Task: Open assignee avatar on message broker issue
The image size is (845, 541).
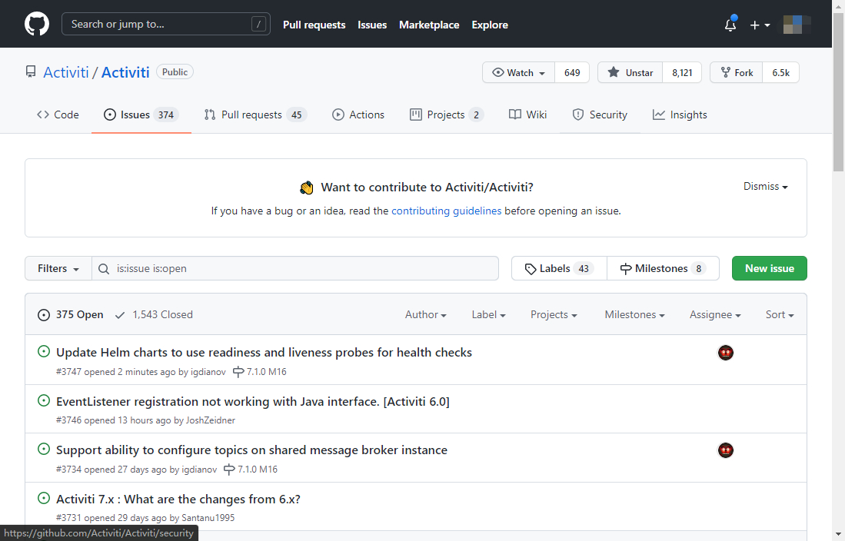Action: point(726,450)
